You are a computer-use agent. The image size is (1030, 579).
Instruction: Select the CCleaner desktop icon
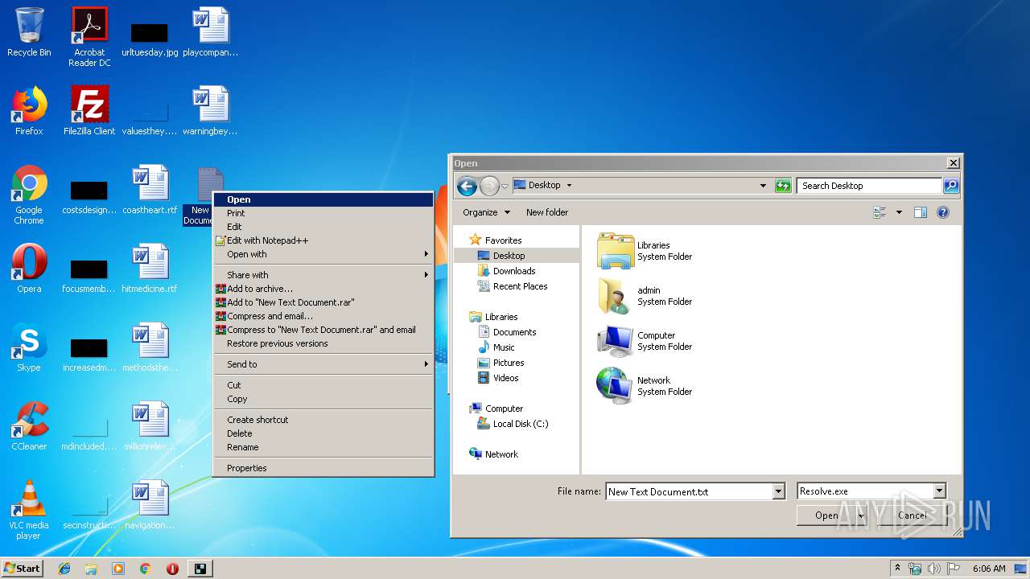pyautogui.click(x=29, y=425)
